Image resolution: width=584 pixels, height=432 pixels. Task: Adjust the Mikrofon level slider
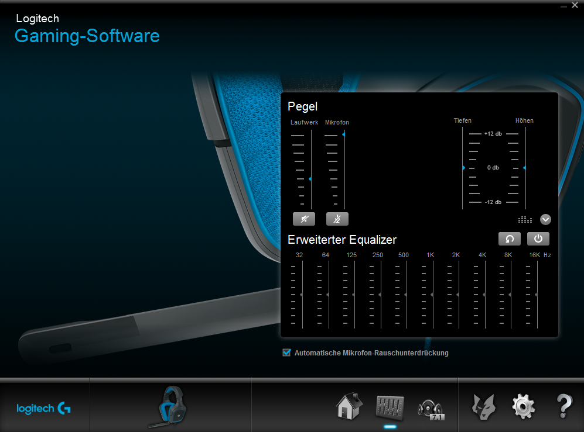click(344, 134)
